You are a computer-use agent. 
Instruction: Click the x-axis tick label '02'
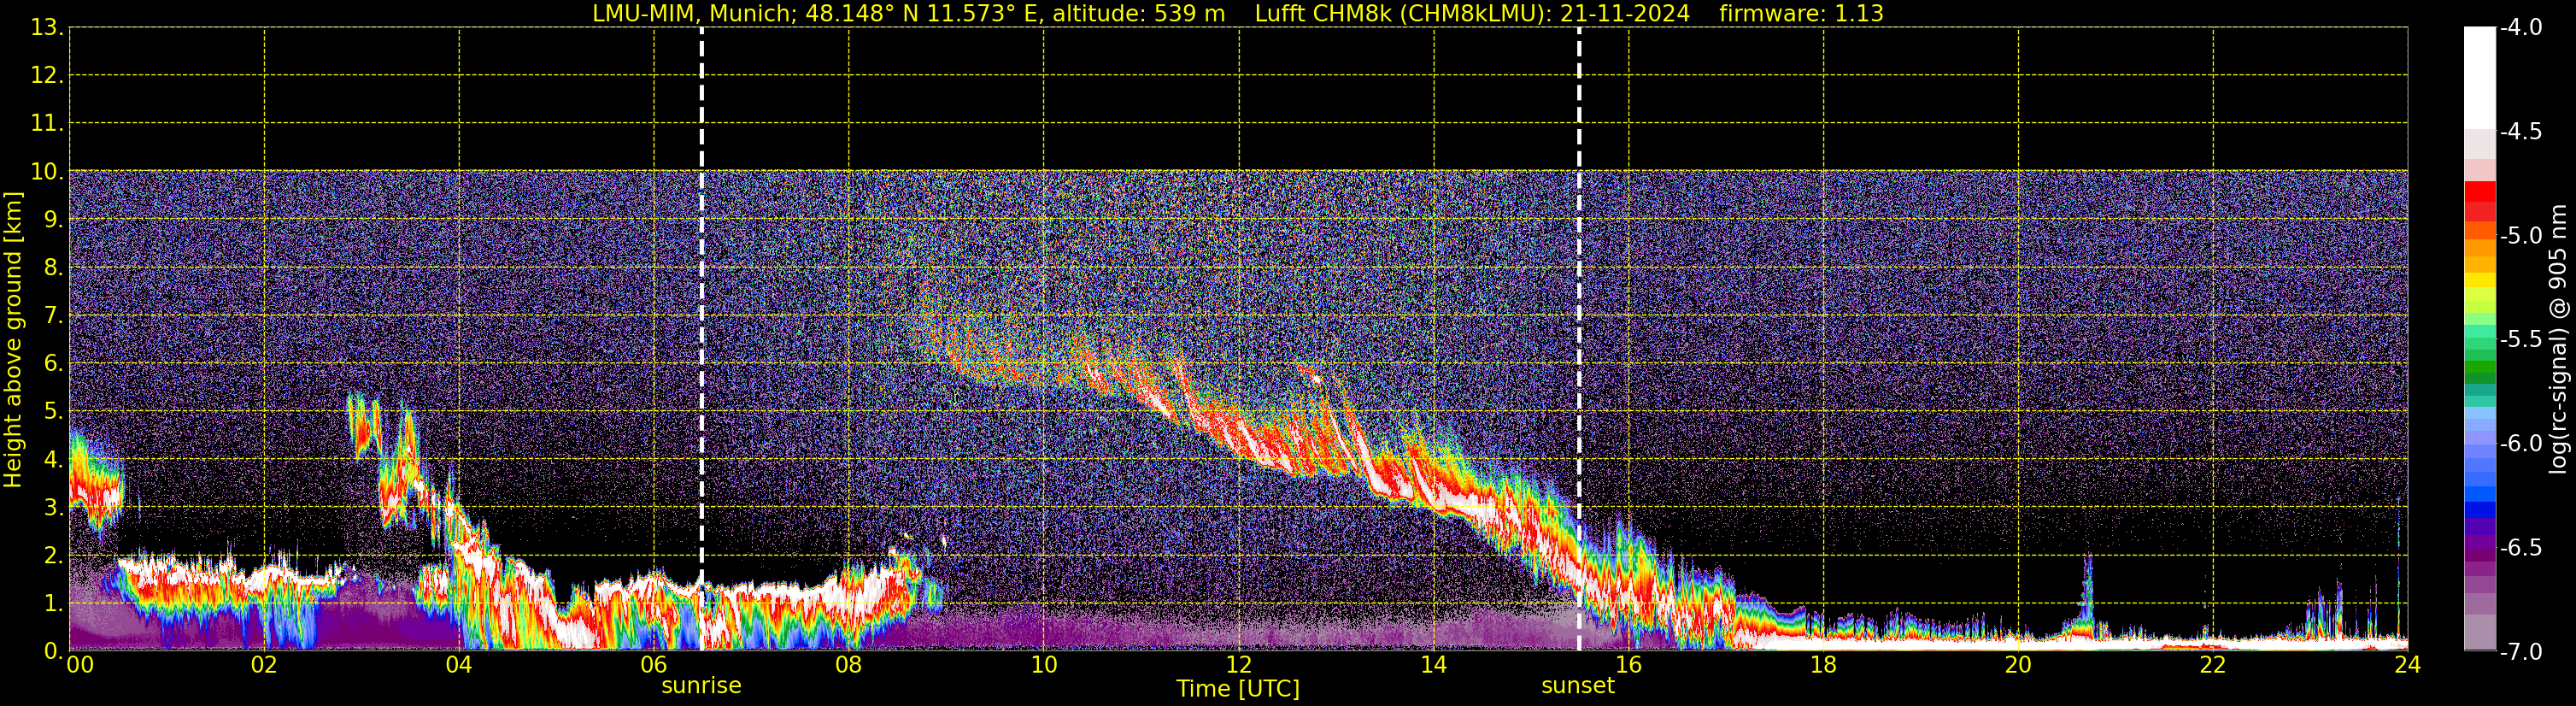tap(263, 665)
